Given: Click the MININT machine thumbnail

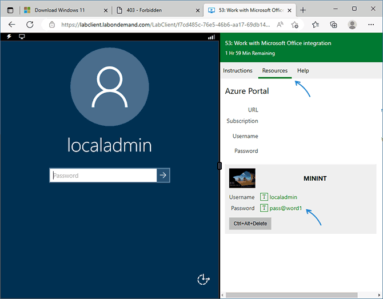Looking at the screenshot, I should pos(242,178).
